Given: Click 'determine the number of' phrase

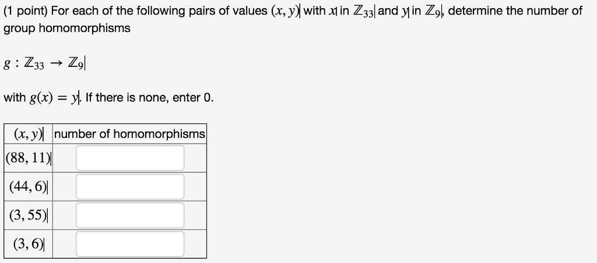Looking at the screenshot, I should pyautogui.click(x=515, y=10).
